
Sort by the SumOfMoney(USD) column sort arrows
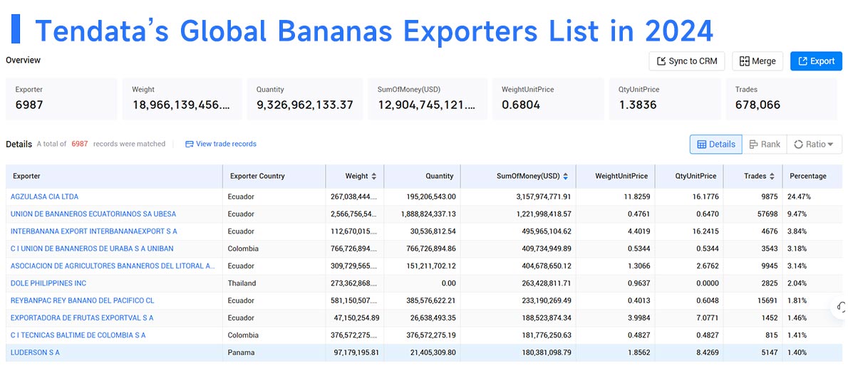pyautogui.click(x=566, y=176)
